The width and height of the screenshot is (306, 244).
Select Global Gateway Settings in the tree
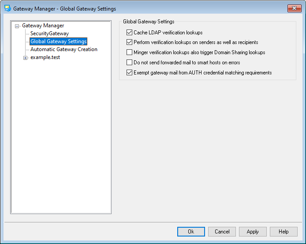coord(58,41)
